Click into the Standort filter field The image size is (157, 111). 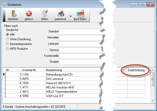point(78,32)
